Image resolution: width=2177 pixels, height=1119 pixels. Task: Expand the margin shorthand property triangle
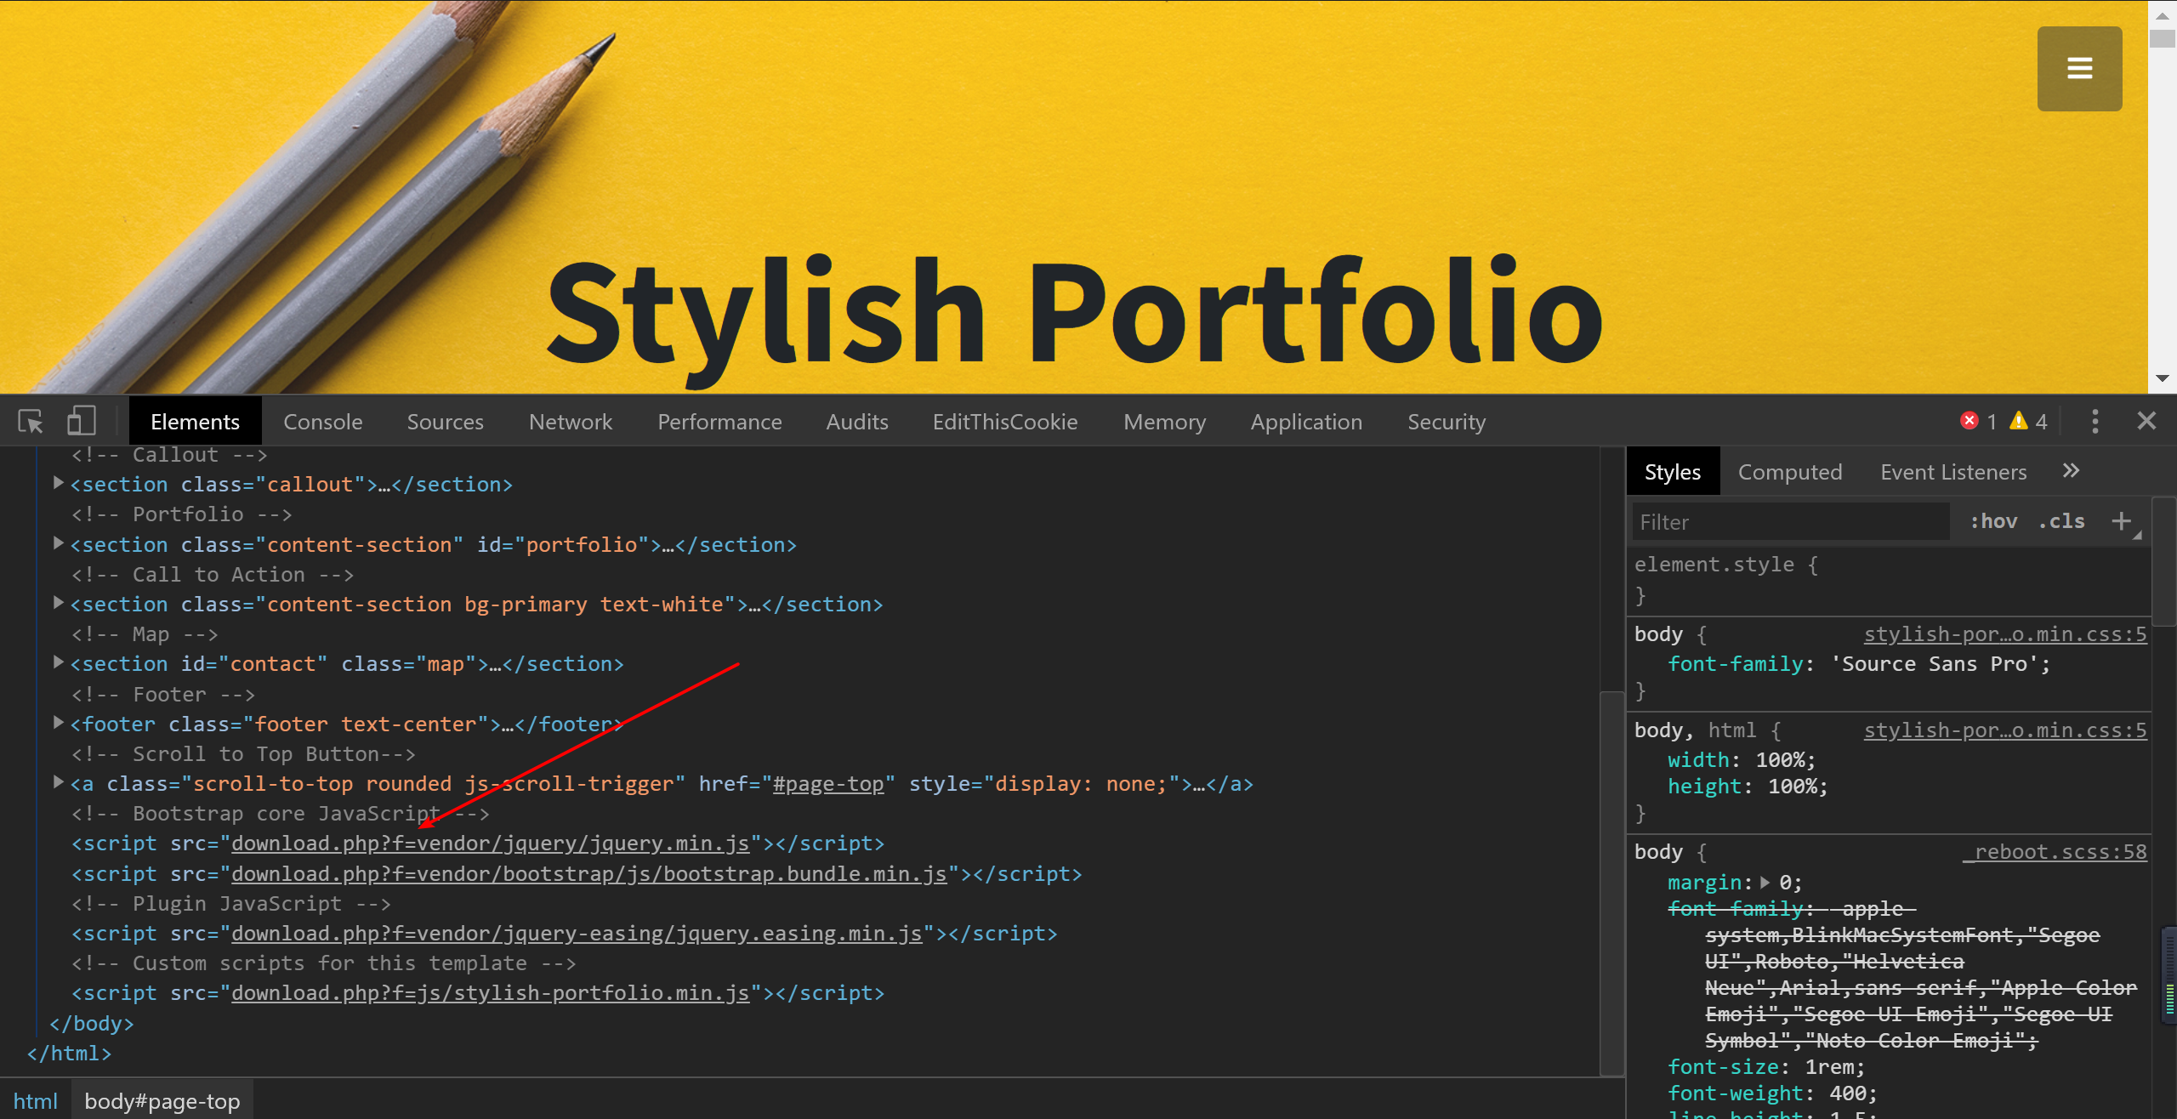1765,883
